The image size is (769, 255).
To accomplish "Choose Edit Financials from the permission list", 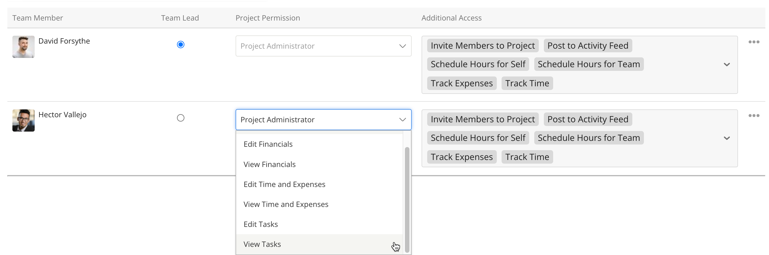I will (268, 144).
